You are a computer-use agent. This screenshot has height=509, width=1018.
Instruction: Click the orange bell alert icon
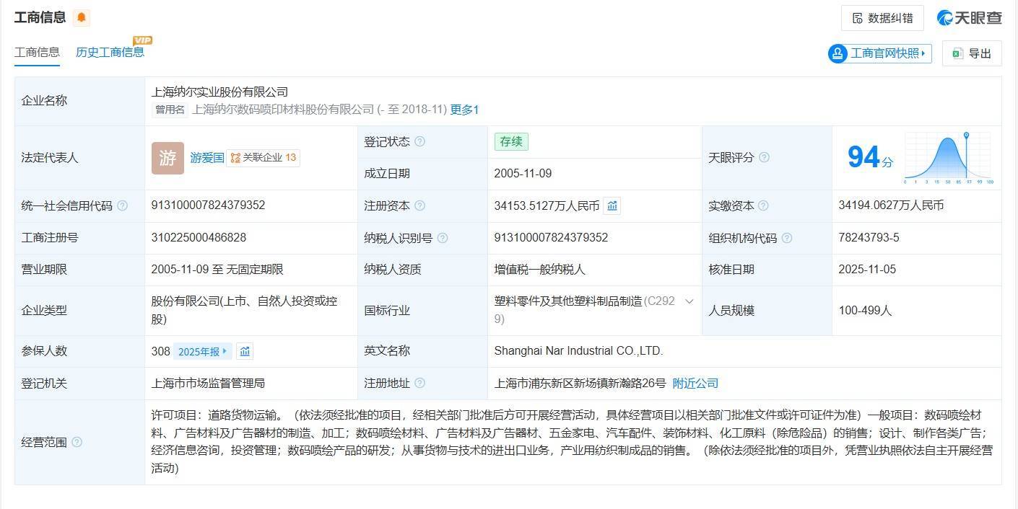(x=81, y=17)
